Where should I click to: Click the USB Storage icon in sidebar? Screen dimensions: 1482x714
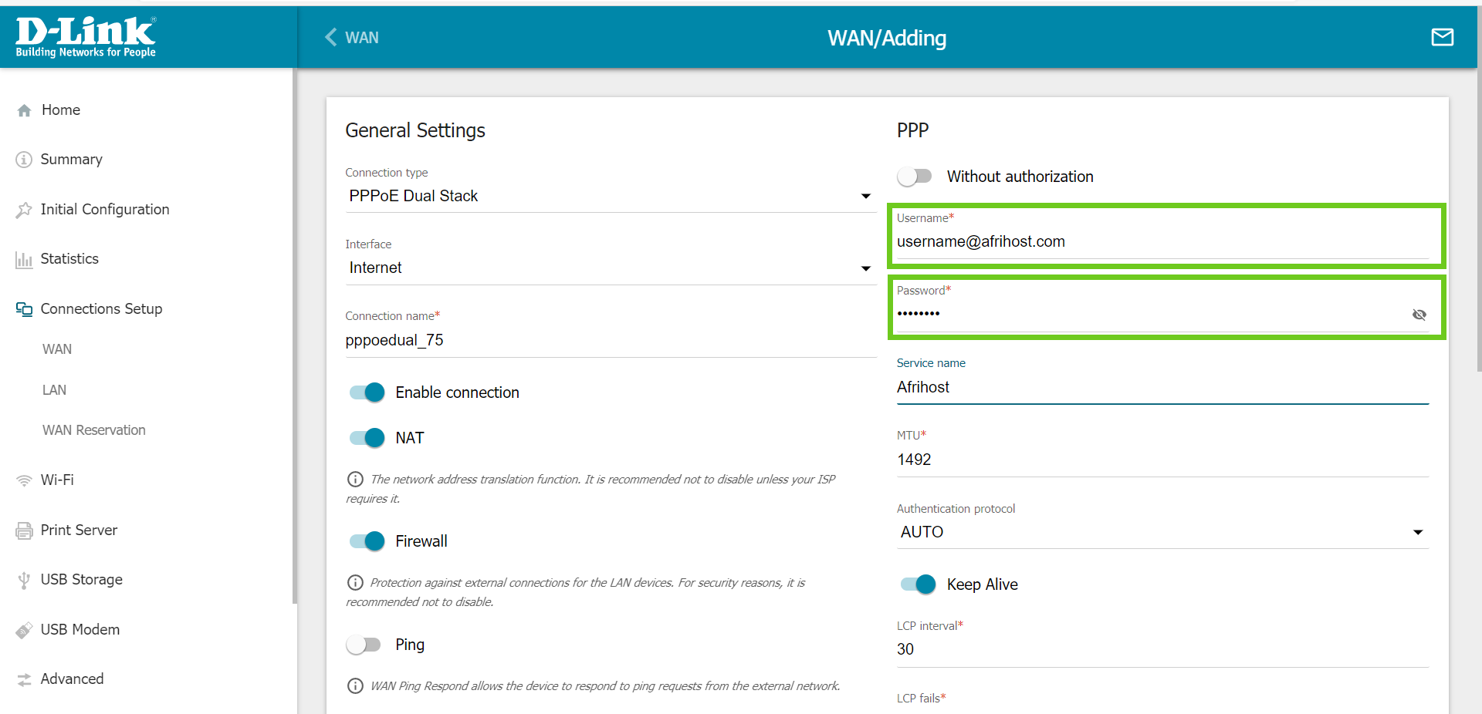pos(25,580)
